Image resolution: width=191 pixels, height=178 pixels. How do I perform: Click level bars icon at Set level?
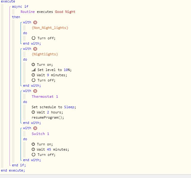tap(34, 70)
